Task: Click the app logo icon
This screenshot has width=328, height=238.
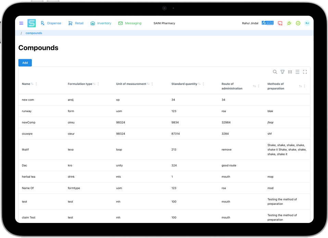Action: click(31, 23)
